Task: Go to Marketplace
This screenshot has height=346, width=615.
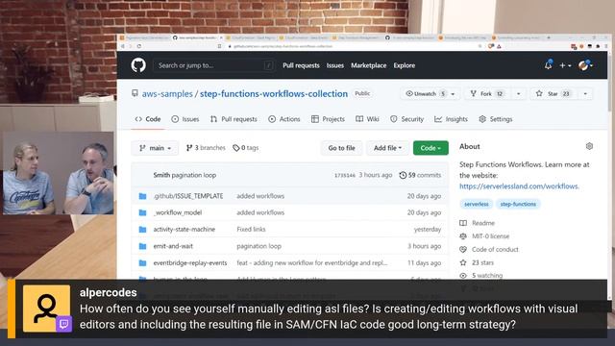Action: click(368, 65)
